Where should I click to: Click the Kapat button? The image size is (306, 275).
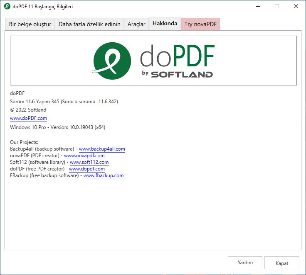pyautogui.click(x=282, y=263)
